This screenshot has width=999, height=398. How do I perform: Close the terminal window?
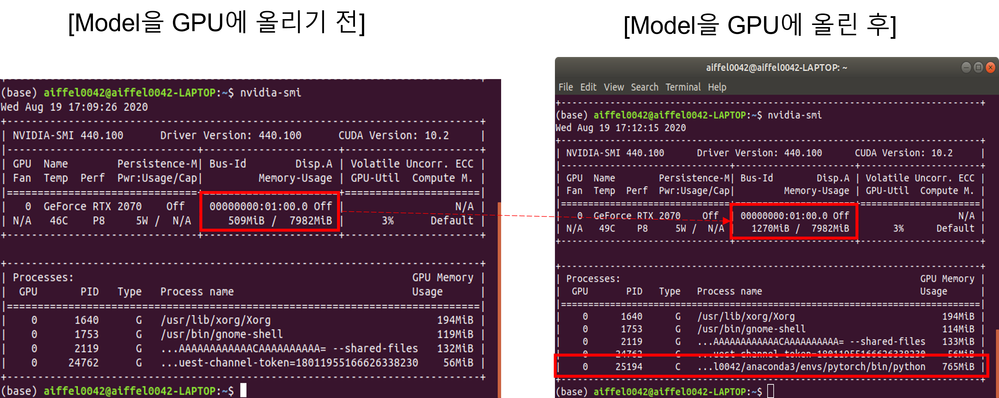click(990, 67)
